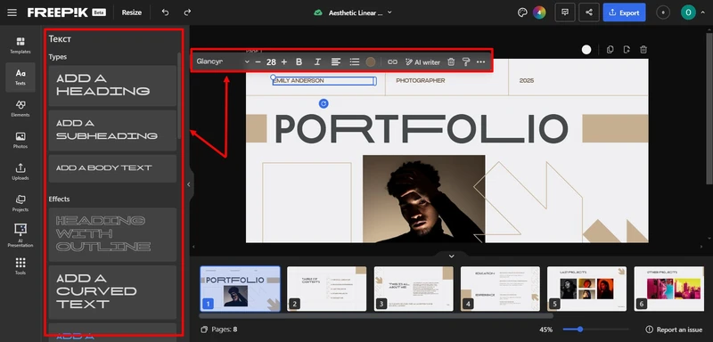Click the Resize button

pos(131,12)
